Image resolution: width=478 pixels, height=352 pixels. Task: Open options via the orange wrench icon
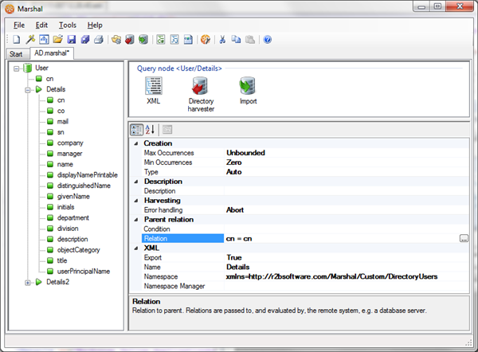[x=206, y=39]
